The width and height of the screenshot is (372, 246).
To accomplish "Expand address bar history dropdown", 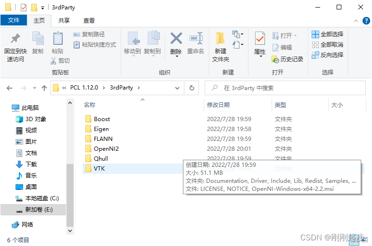I will (177, 88).
